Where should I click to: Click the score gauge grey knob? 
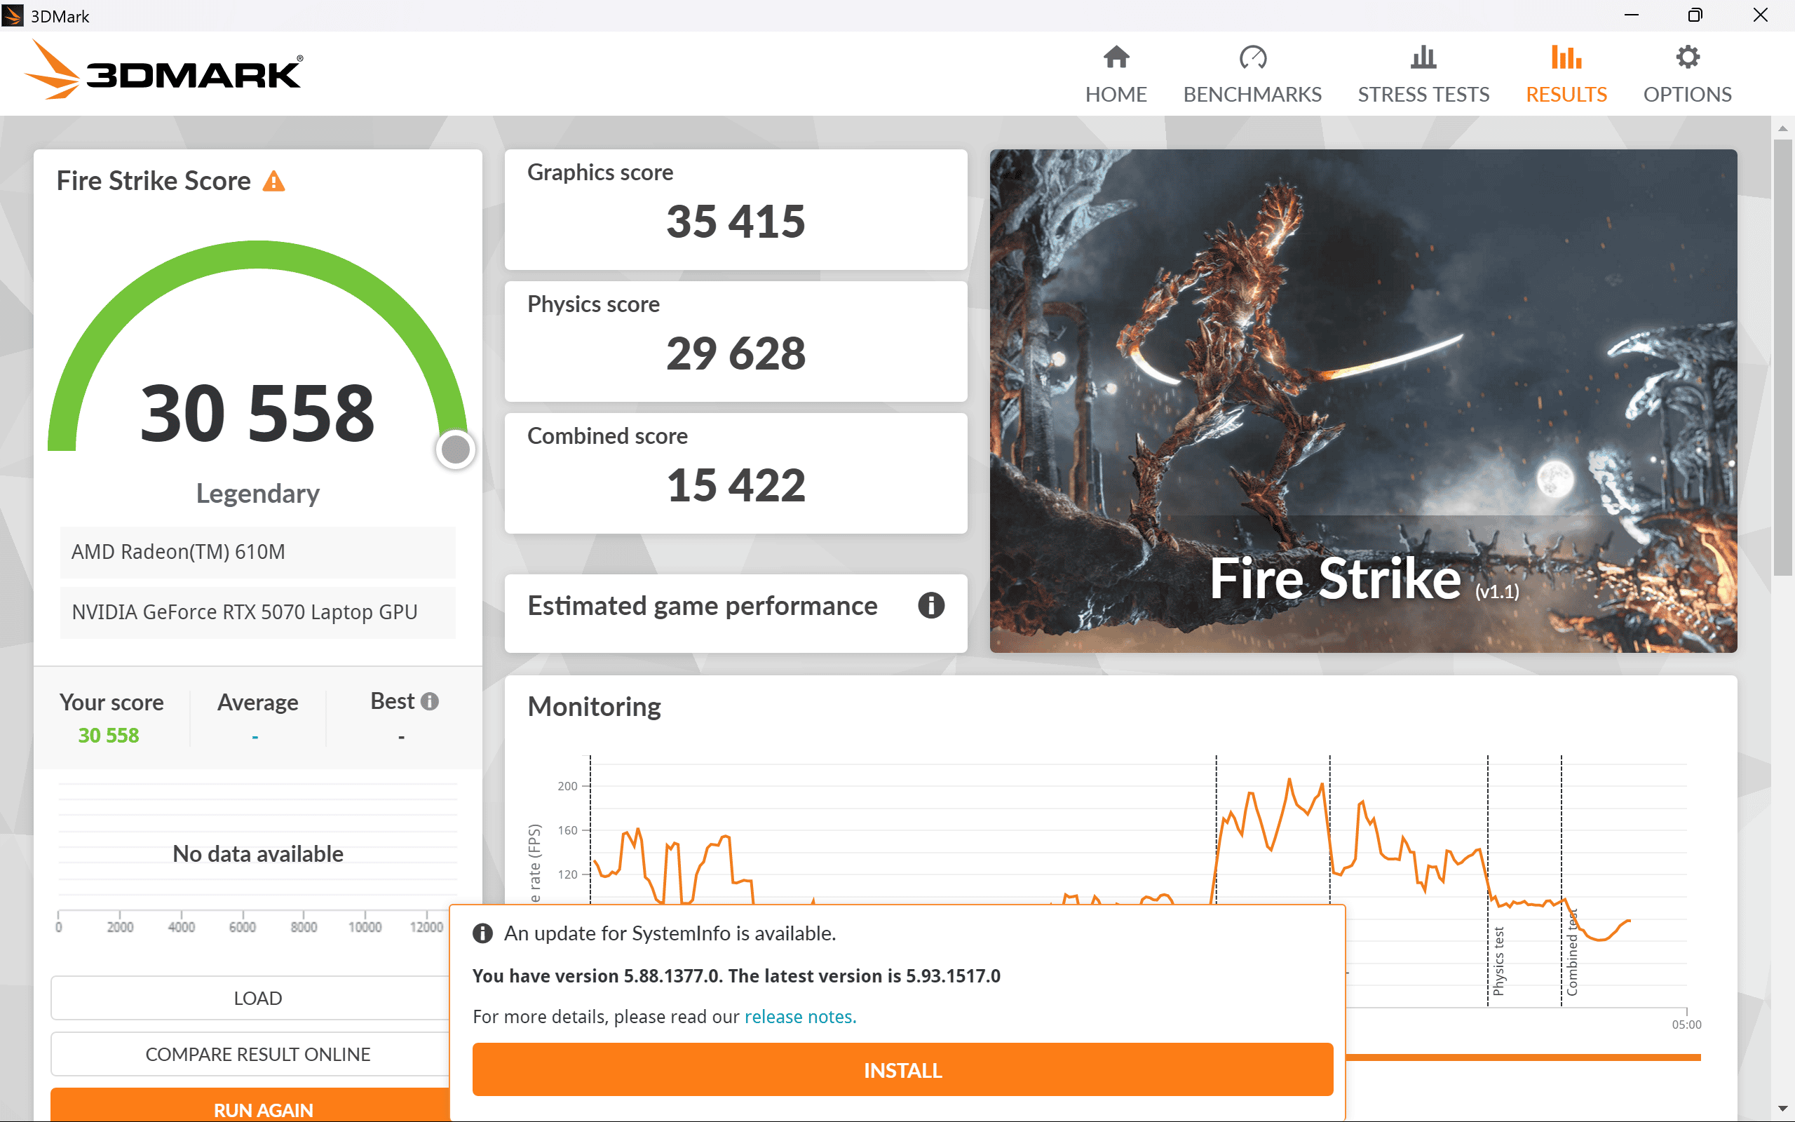pyautogui.click(x=456, y=449)
